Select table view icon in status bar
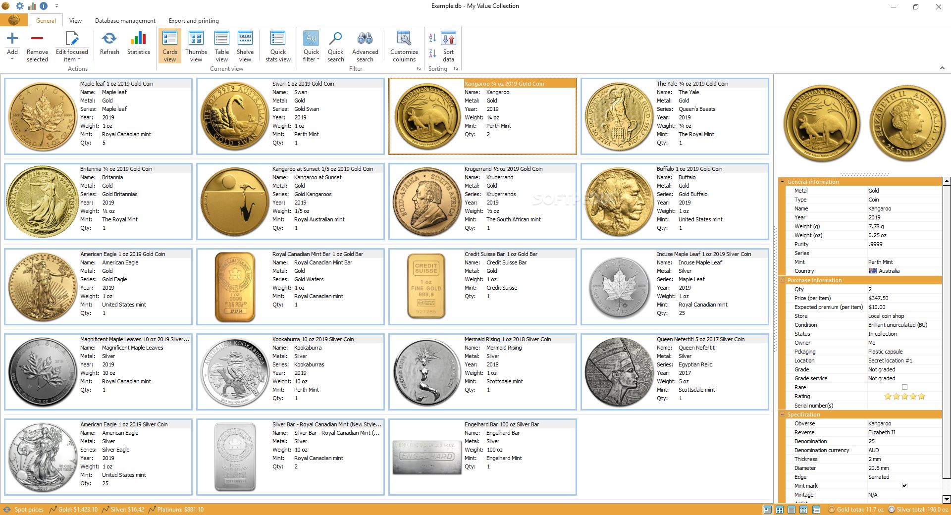This screenshot has width=951, height=515. (792, 510)
